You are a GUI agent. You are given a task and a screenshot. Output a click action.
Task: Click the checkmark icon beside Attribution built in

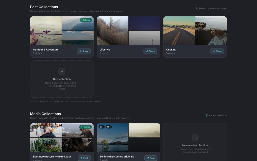207,115
